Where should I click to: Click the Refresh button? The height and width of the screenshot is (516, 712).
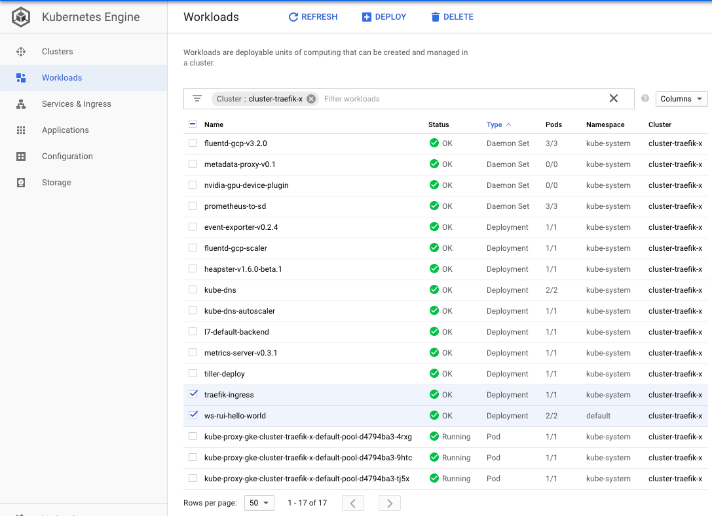coord(313,17)
